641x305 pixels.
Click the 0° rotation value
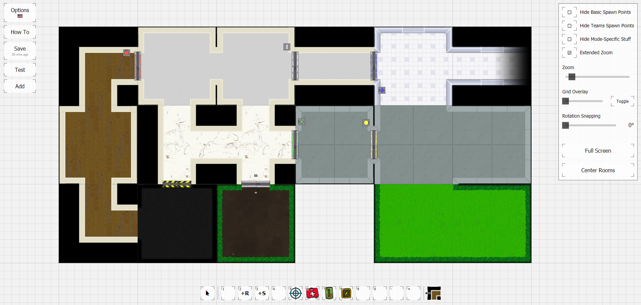point(631,125)
